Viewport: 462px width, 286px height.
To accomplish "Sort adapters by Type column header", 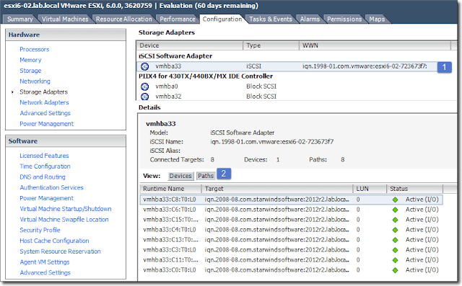I will point(271,45).
